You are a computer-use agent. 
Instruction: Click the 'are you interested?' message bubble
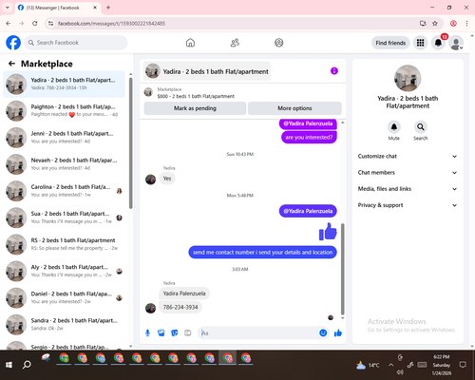(309, 137)
